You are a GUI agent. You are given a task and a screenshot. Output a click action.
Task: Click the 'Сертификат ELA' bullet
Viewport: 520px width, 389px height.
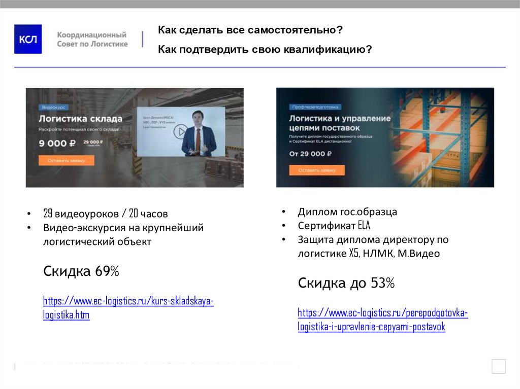click(x=334, y=226)
